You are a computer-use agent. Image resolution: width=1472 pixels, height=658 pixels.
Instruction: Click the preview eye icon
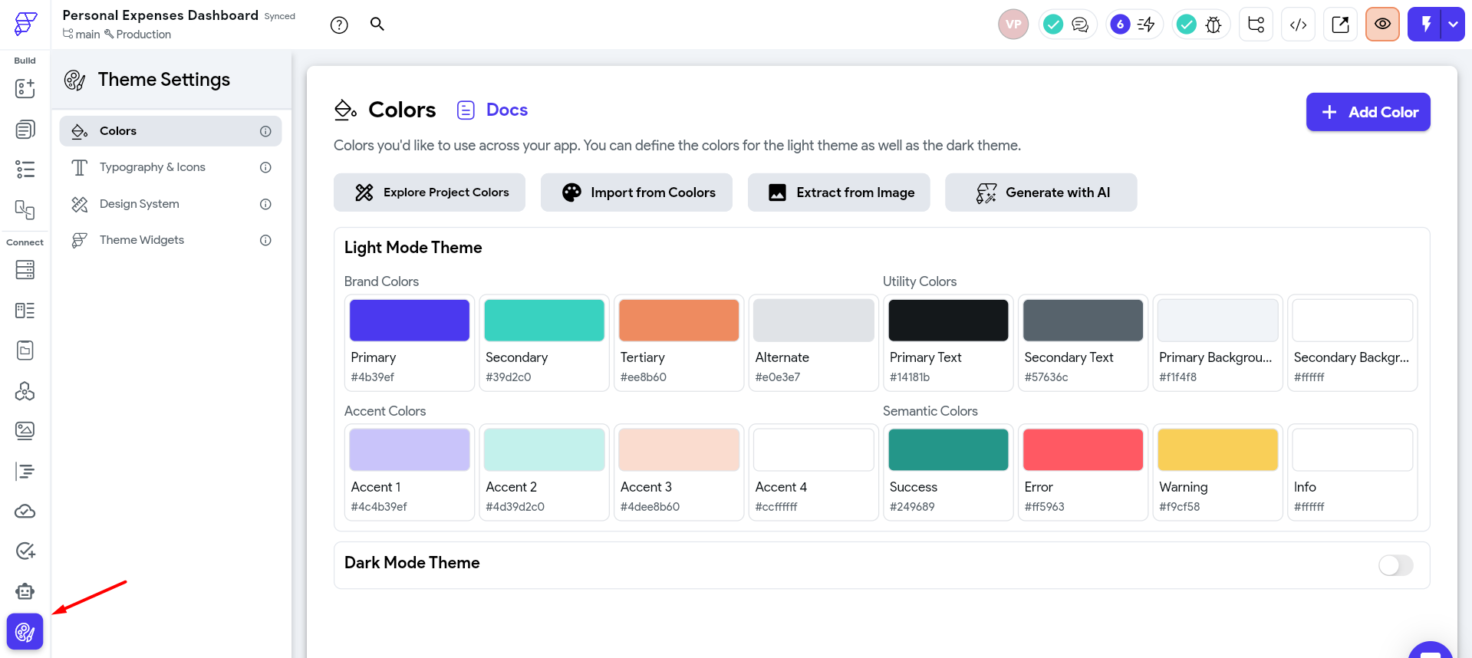click(1382, 25)
